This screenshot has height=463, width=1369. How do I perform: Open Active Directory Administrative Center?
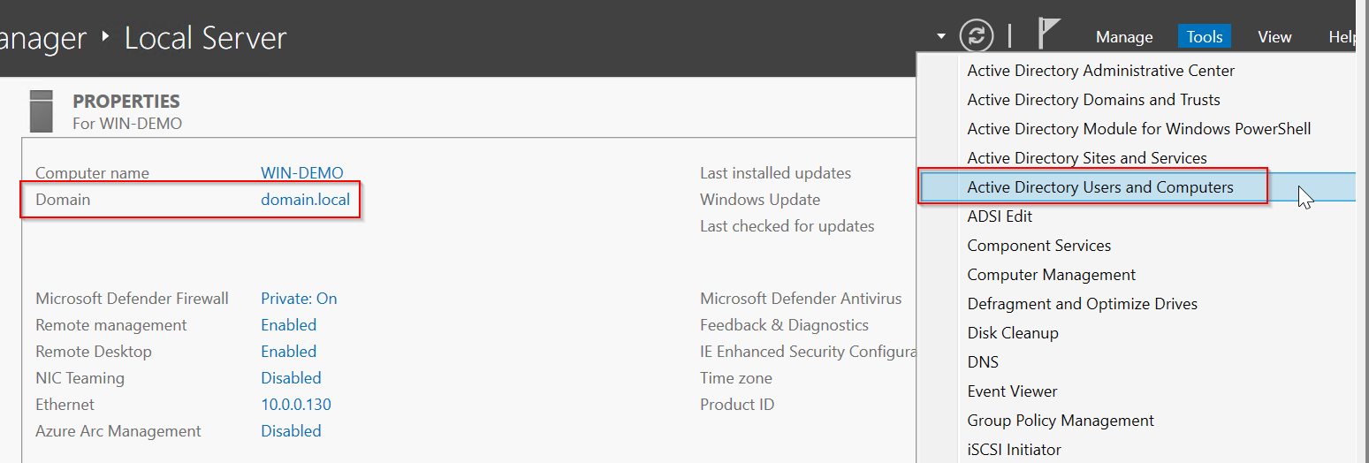pos(1100,71)
